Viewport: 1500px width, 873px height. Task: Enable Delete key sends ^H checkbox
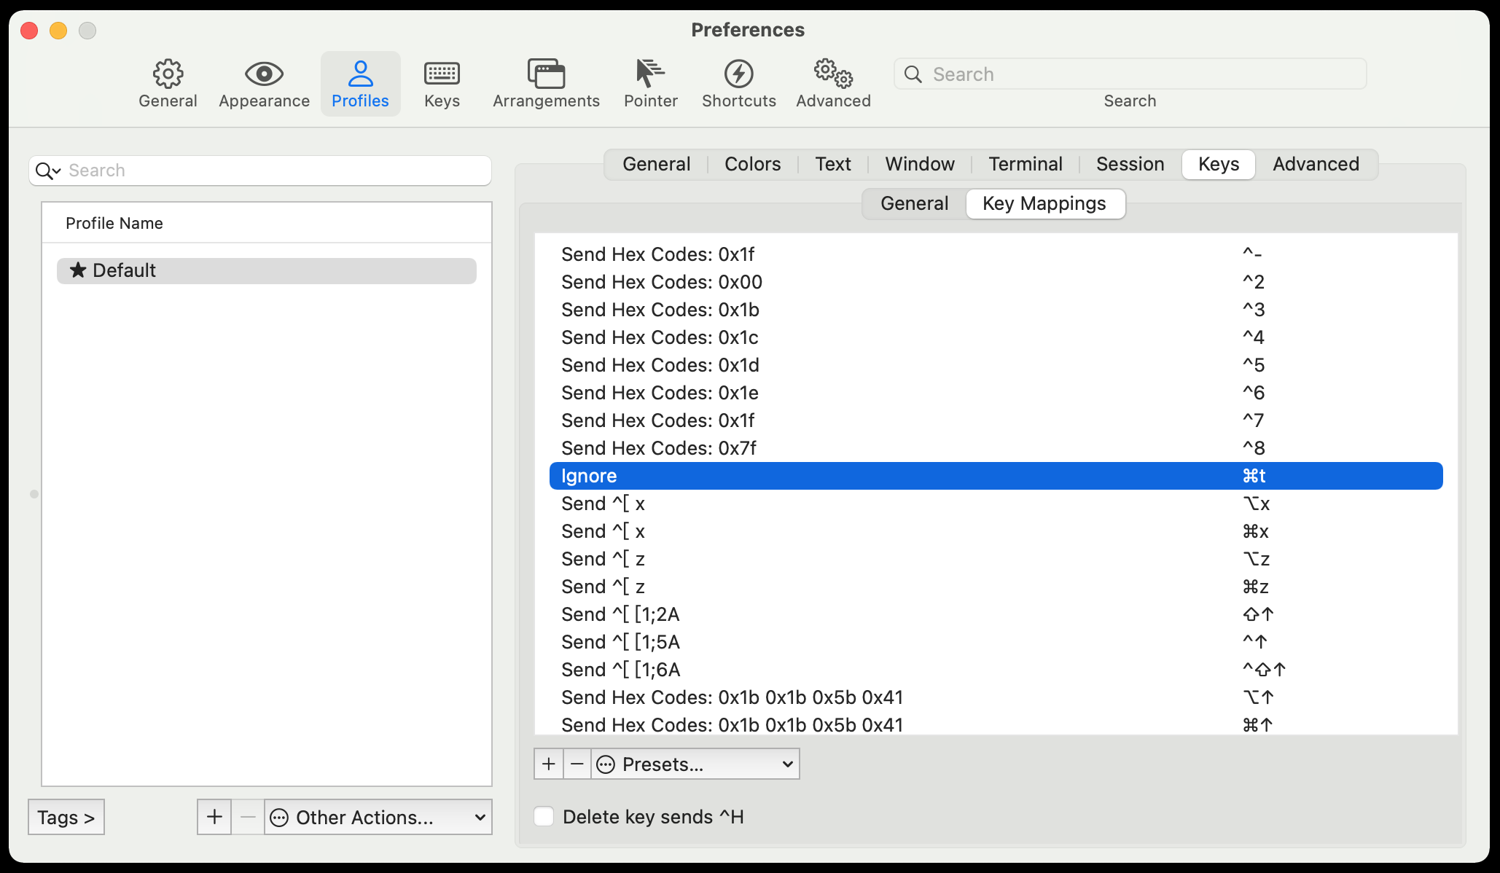(544, 816)
